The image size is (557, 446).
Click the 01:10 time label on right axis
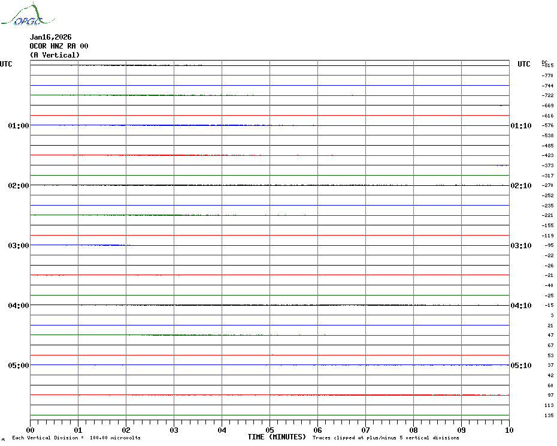point(520,126)
